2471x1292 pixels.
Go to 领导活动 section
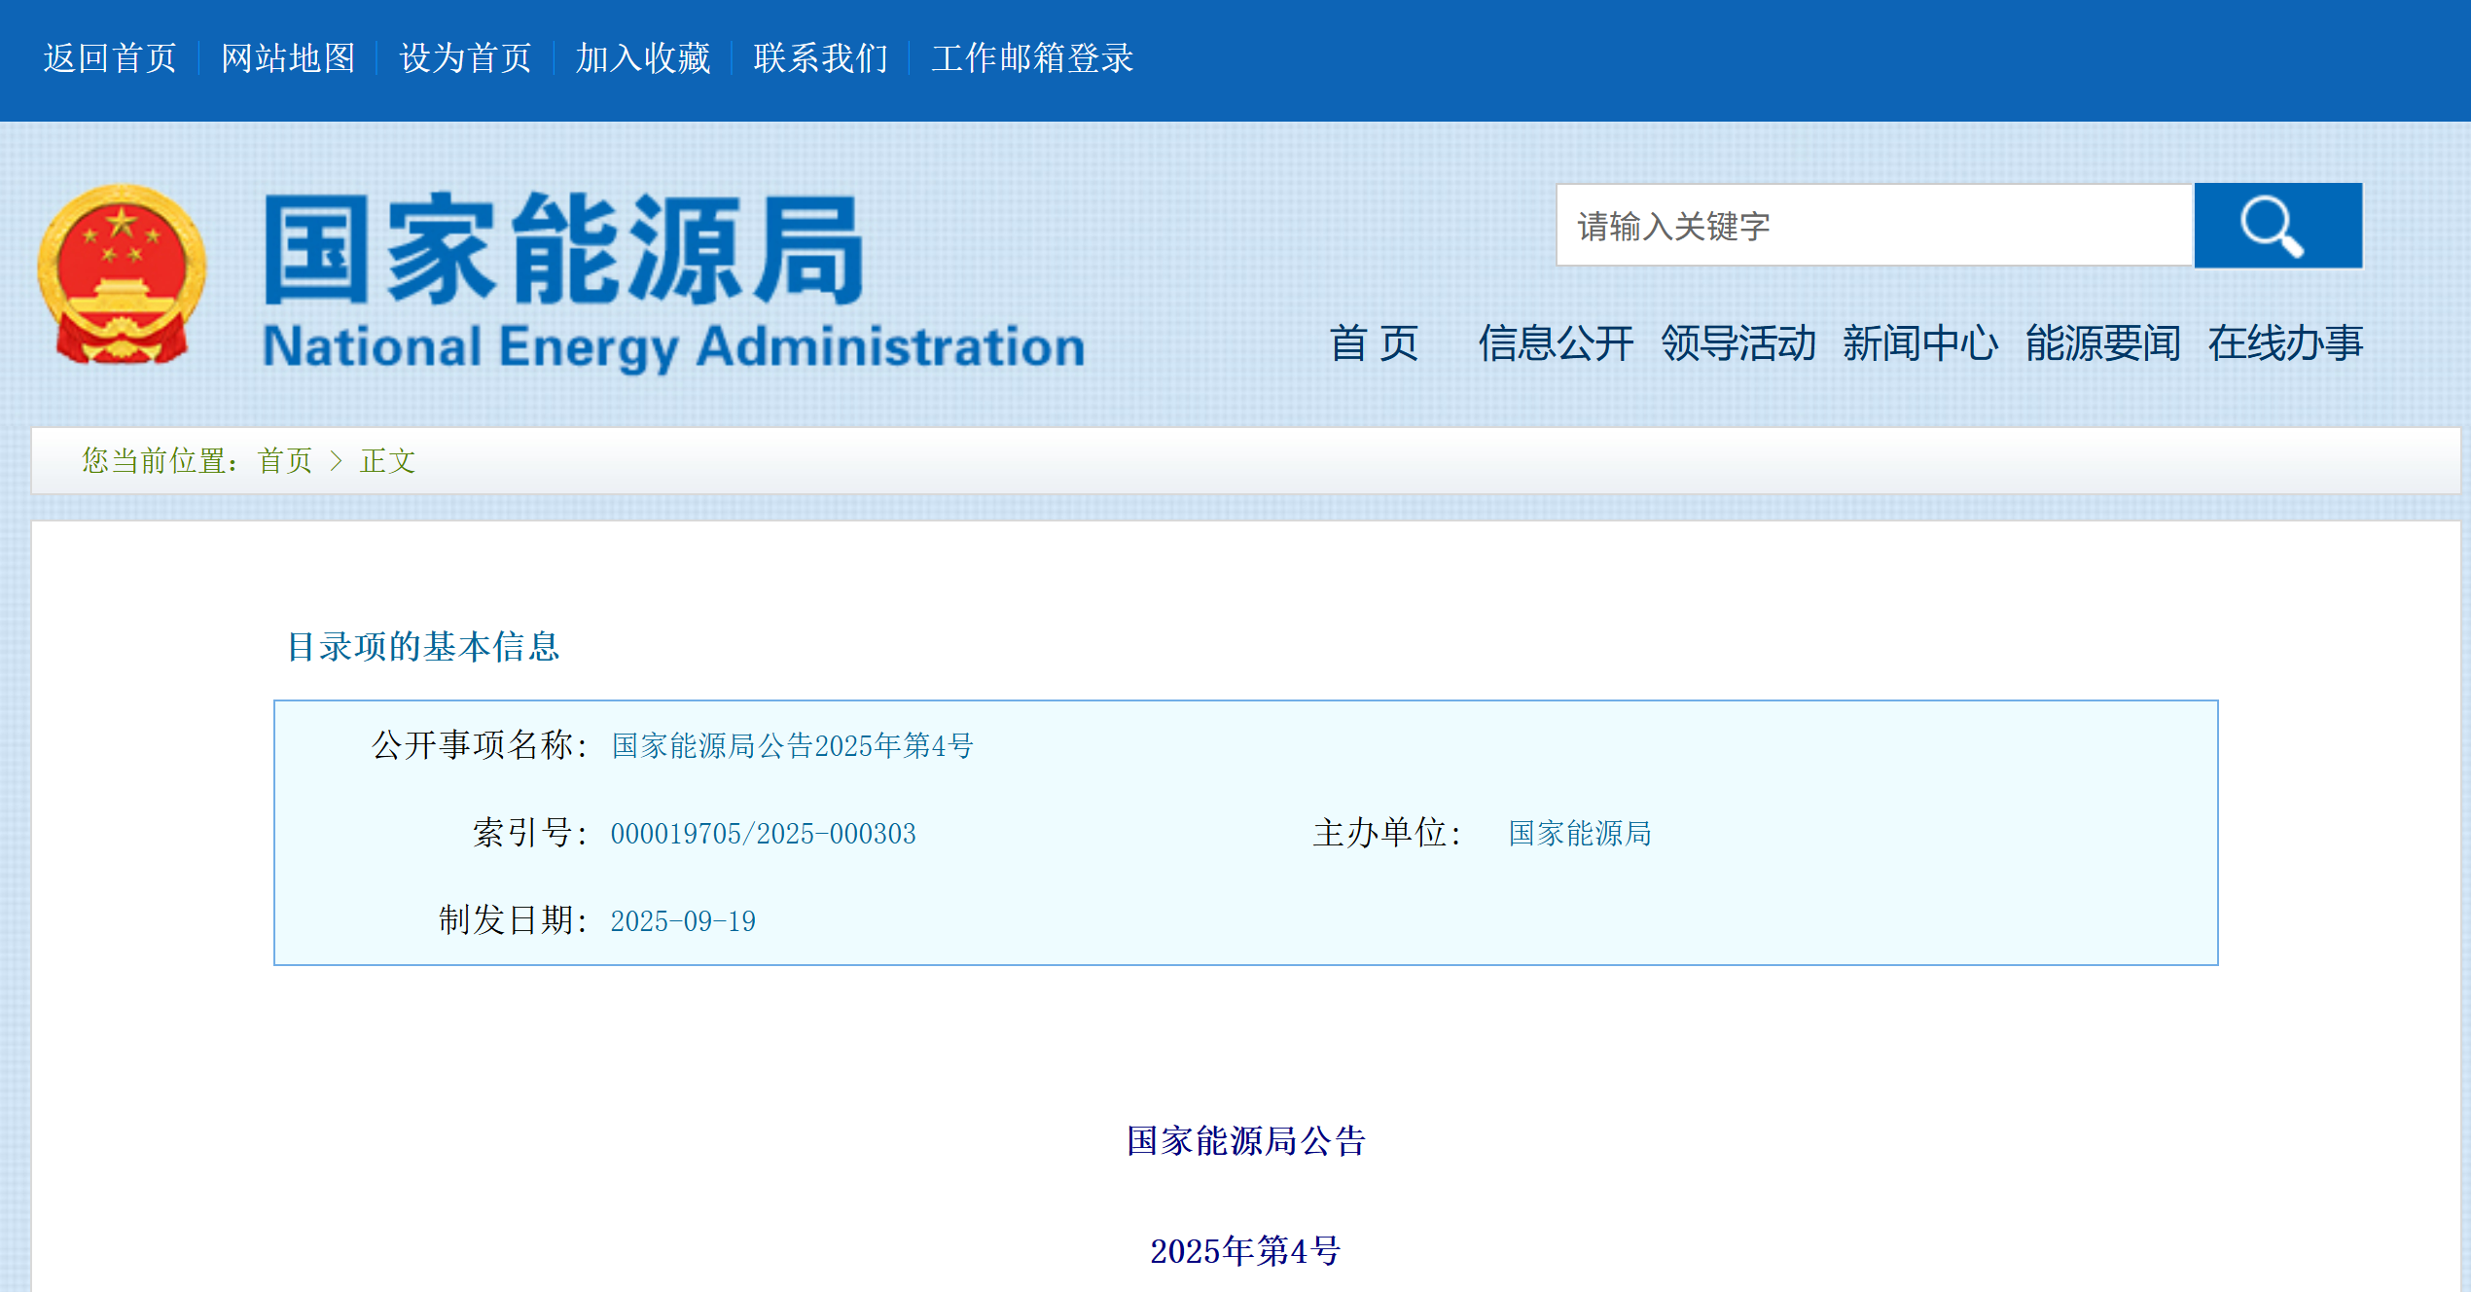pyautogui.click(x=1737, y=343)
